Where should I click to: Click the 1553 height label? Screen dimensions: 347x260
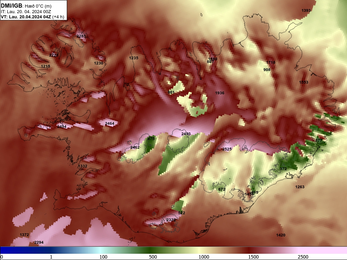304,82
